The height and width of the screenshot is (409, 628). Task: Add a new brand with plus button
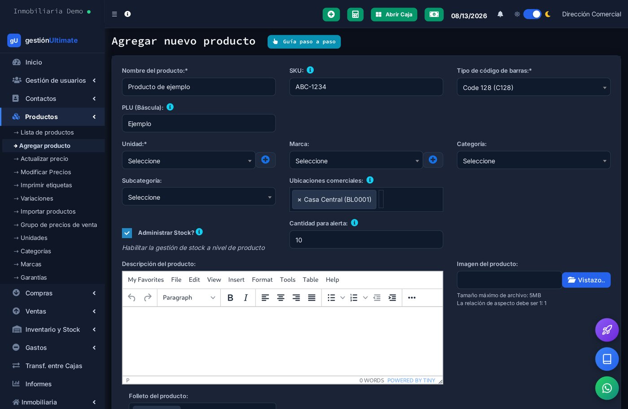pos(433,160)
